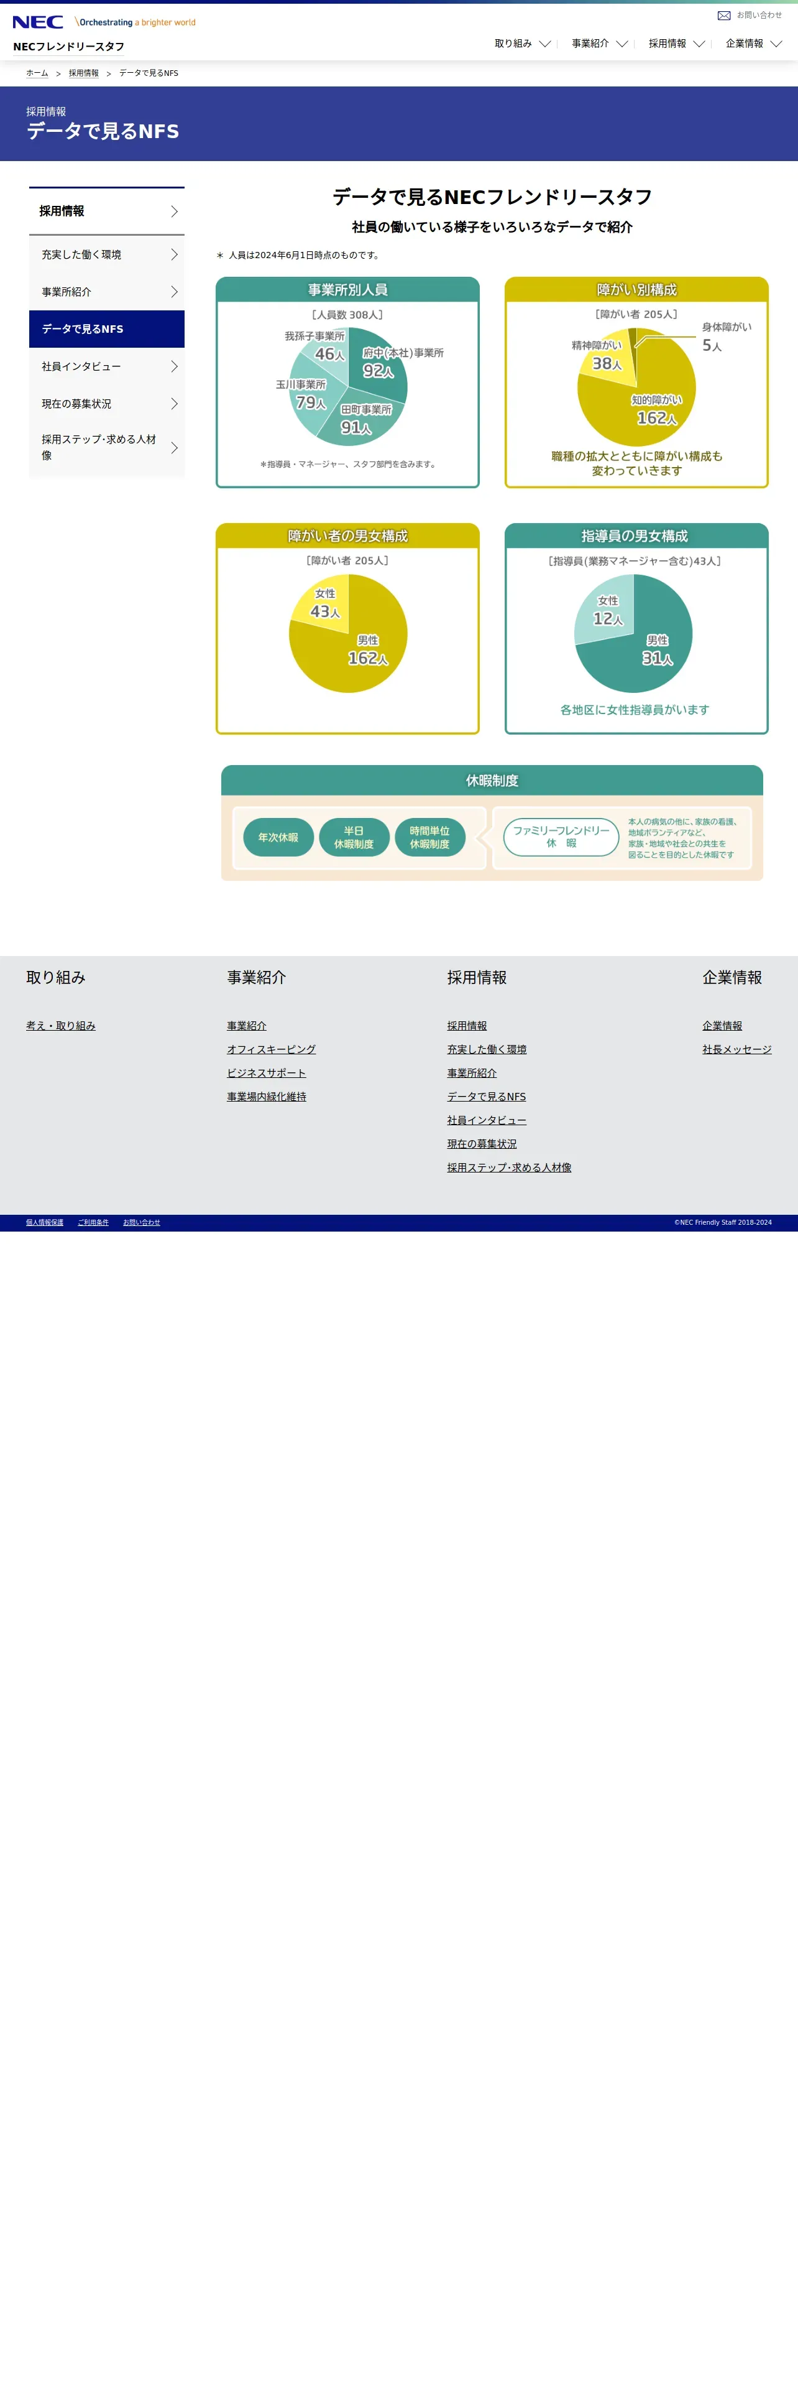Select sidebar データで見るNFS

click(x=107, y=329)
